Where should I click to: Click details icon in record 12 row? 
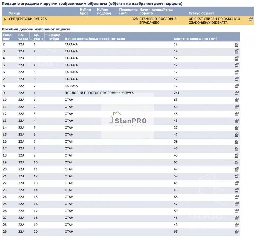point(237,114)
